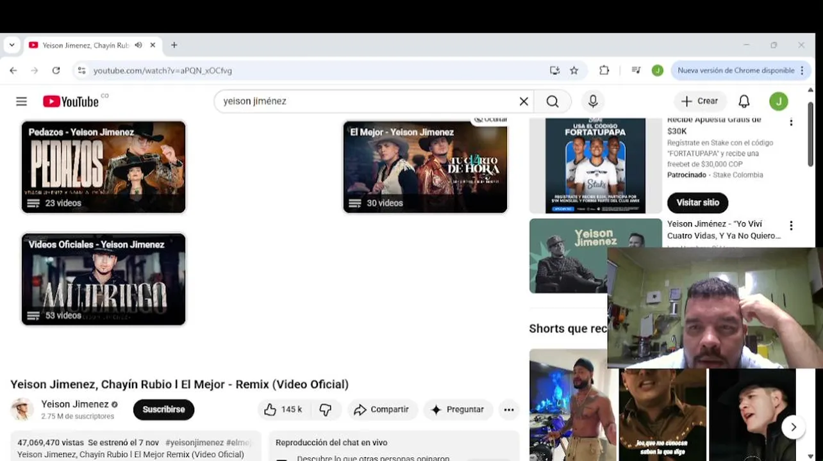Viewport: 823px width, 461px height.
Task: Open a new browser tab with plus
Action: tap(174, 45)
